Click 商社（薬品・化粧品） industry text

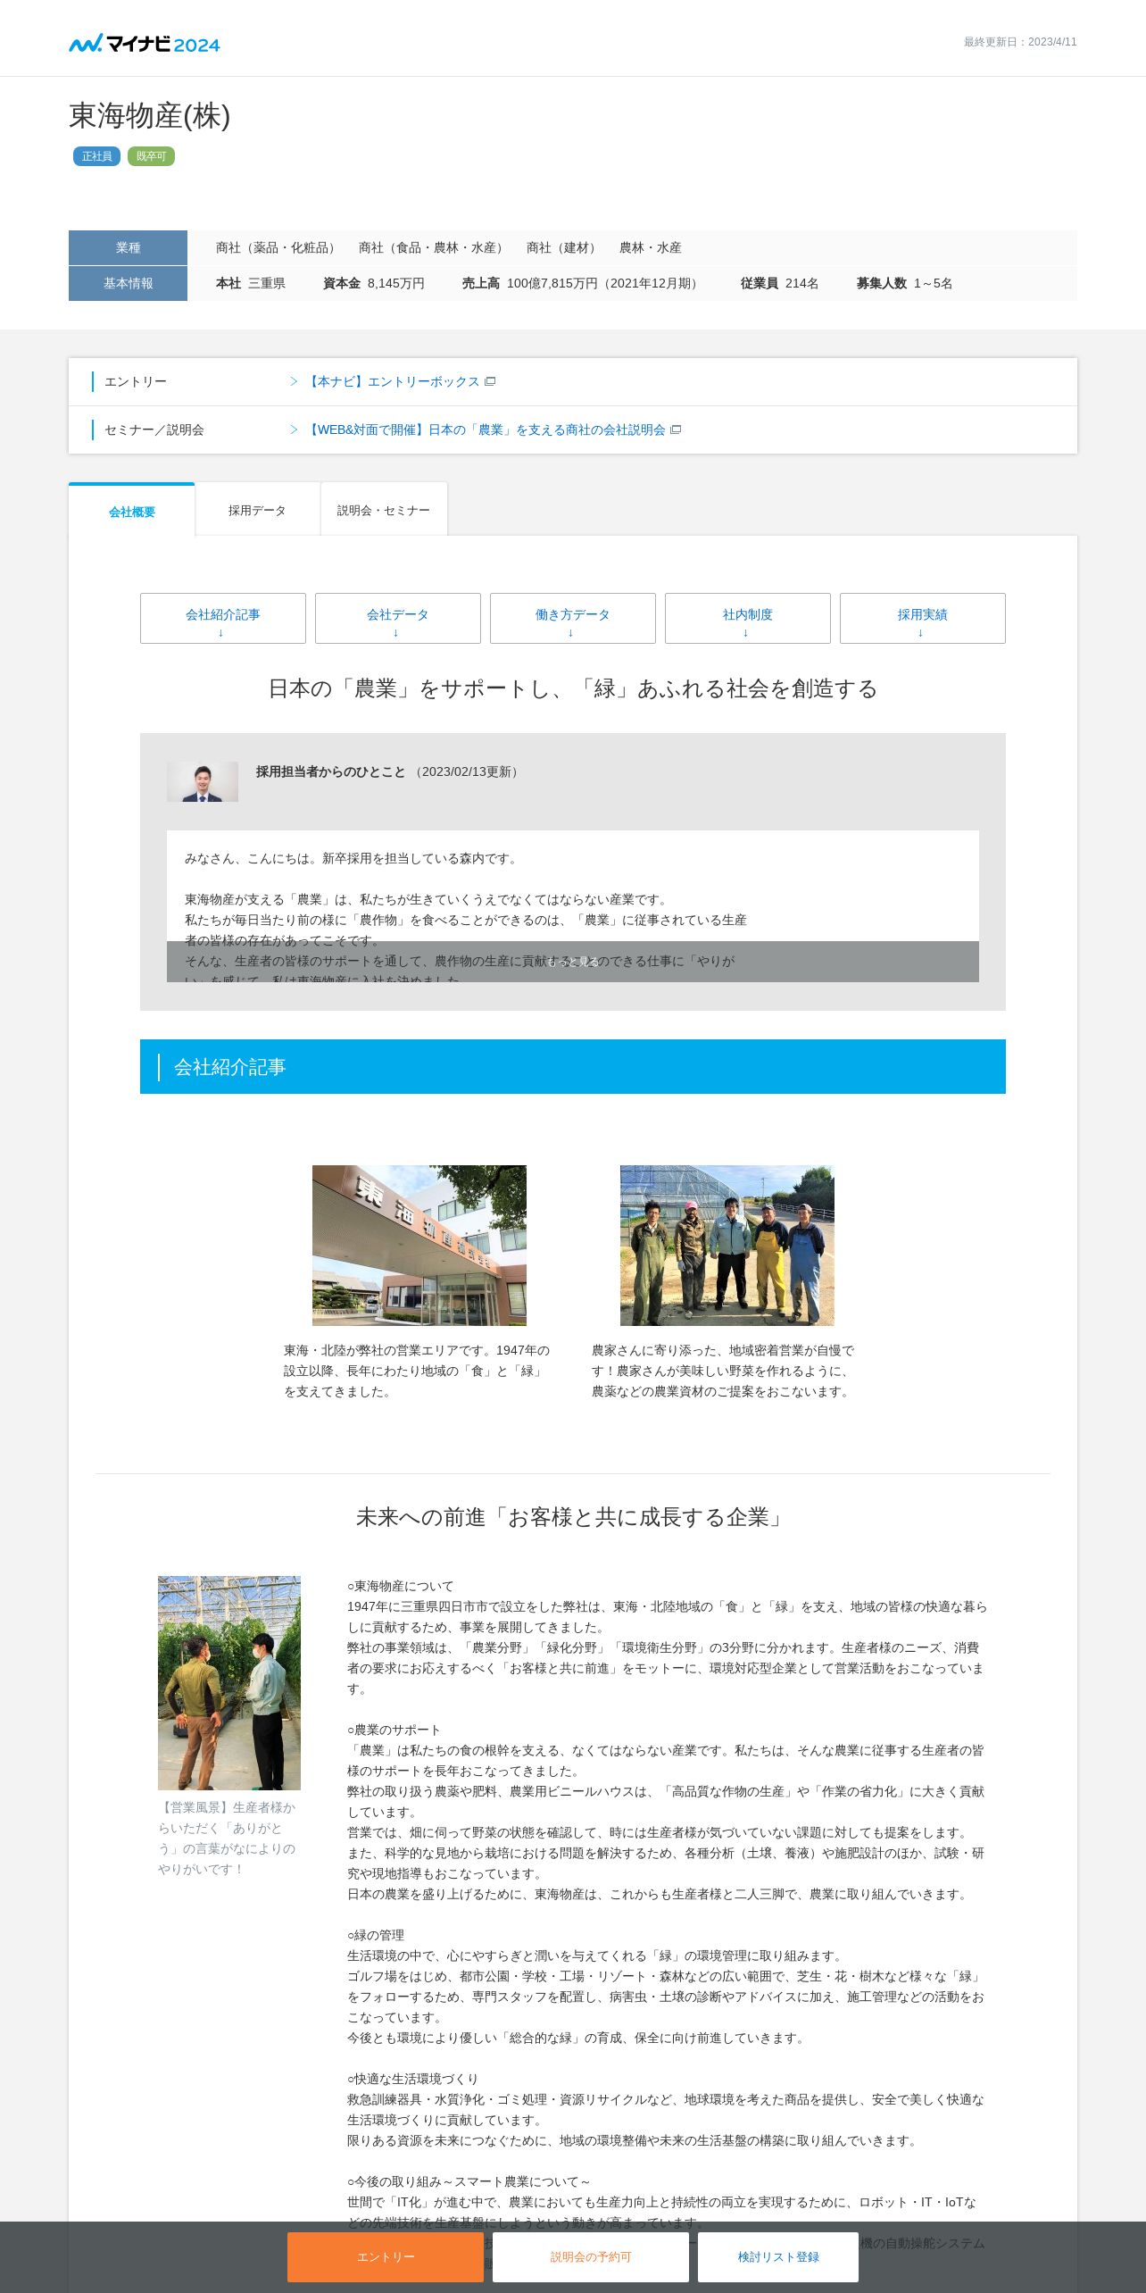click(x=278, y=247)
